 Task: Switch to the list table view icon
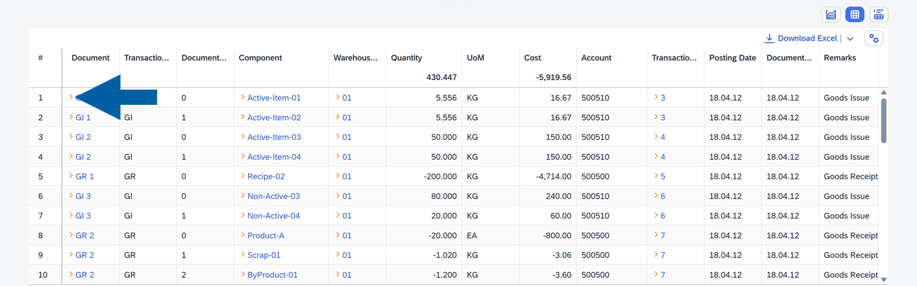click(x=878, y=15)
